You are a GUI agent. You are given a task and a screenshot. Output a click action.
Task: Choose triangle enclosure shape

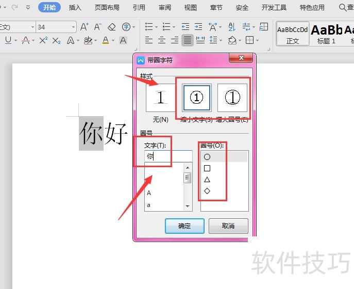point(207,180)
